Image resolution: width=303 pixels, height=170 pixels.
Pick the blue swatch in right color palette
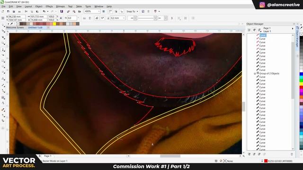[x=301, y=74]
